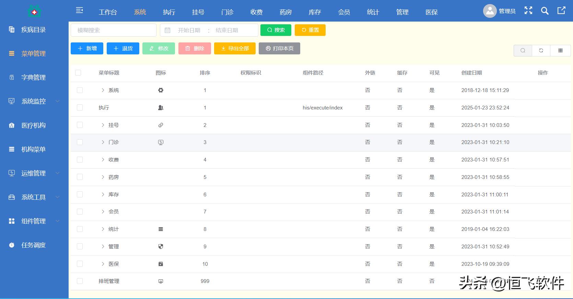Open the column settings grid icon
This screenshot has width=573, height=299.
(x=560, y=50)
